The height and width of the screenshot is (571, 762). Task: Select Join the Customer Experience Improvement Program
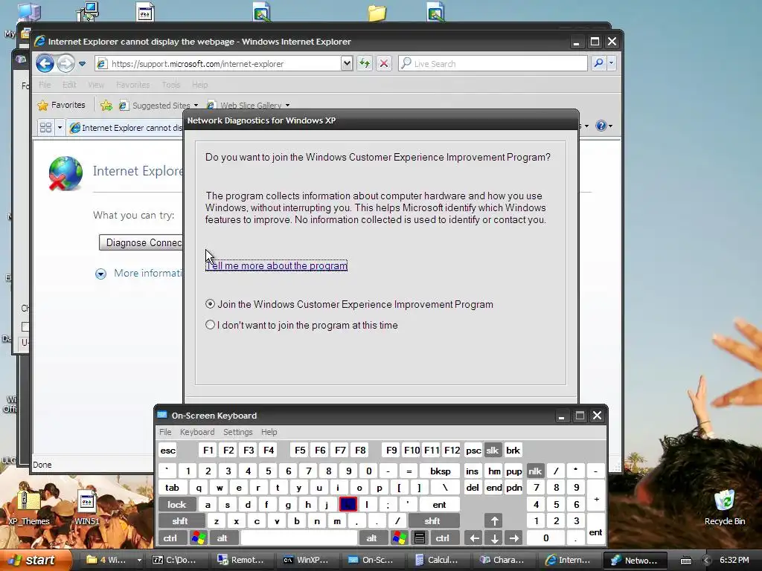click(x=349, y=304)
